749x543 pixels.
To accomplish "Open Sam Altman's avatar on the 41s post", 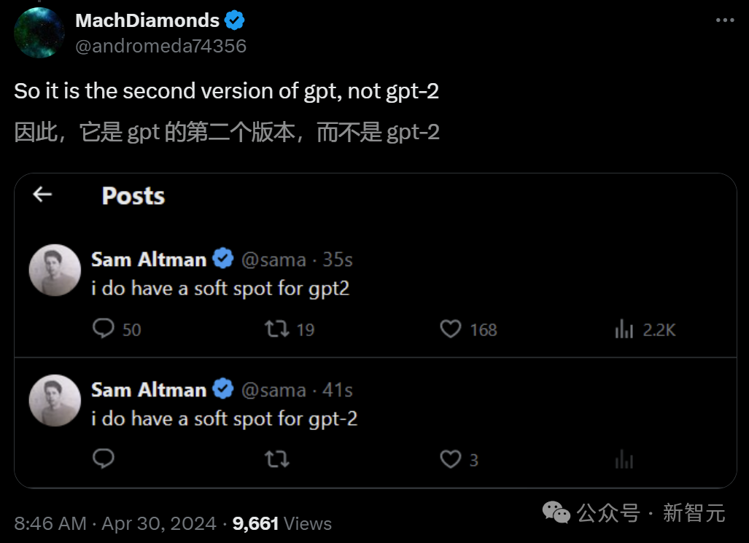I will 55,400.
